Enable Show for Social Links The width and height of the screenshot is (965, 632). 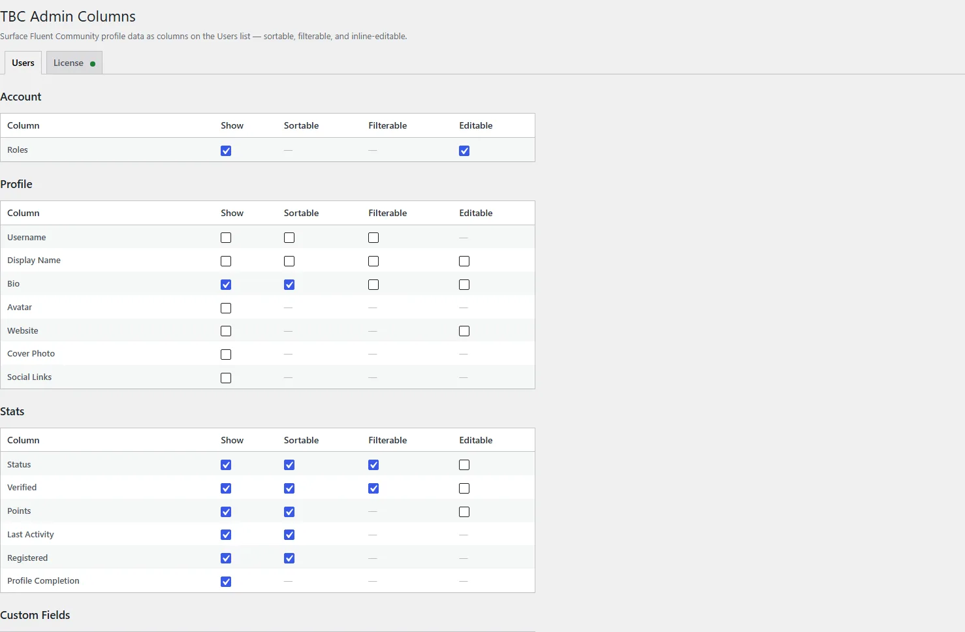(x=226, y=378)
